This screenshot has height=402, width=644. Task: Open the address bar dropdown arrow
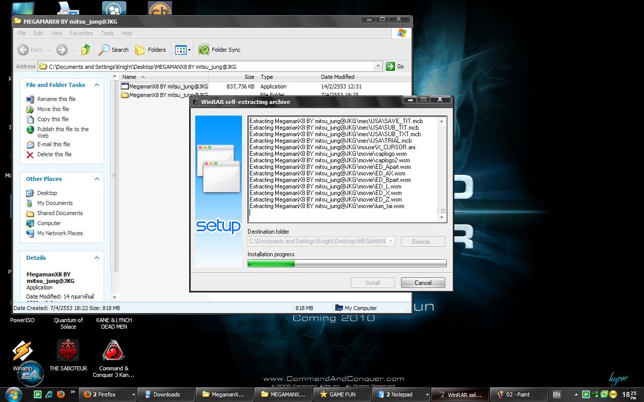point(378,66)
